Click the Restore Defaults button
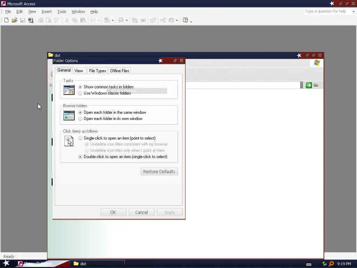This screenshot has width=357, height=268. [x=159, y=172]
